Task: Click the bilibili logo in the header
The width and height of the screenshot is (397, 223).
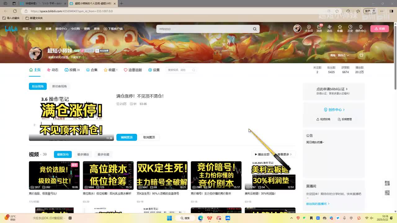Action: [11, 29]
